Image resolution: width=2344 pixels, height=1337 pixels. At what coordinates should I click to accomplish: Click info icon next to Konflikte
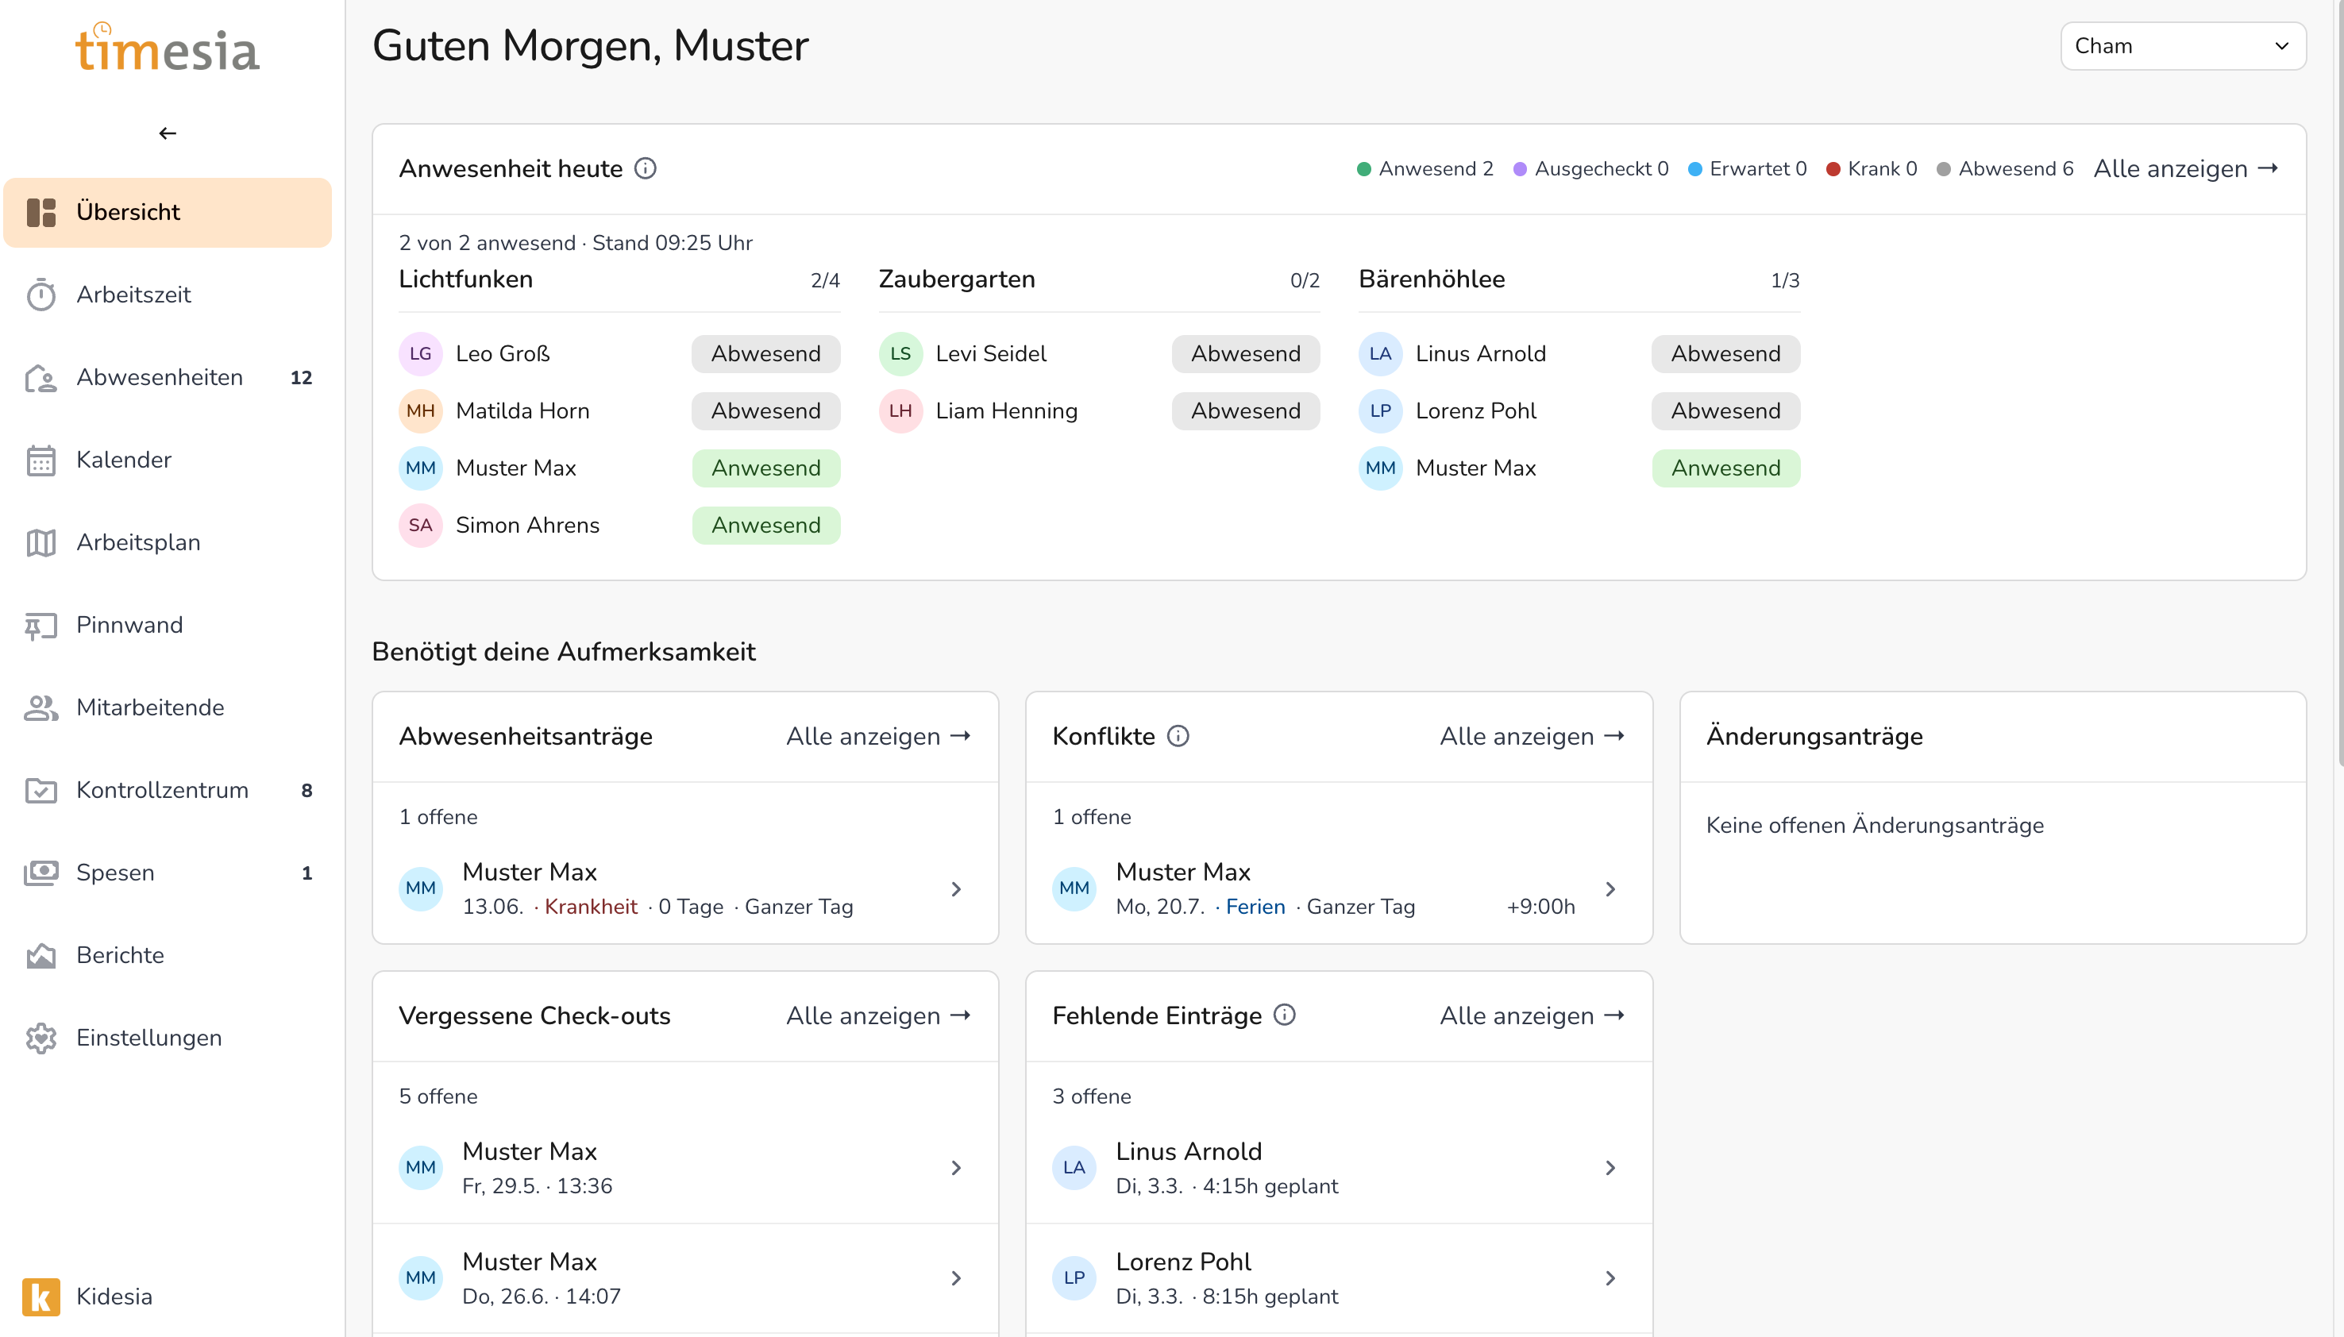coord(1178,735)
